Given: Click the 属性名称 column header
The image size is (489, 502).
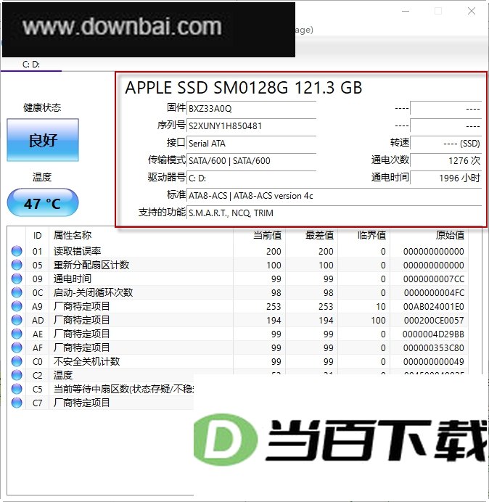Looking at the screenshot, I should (141, 235).
